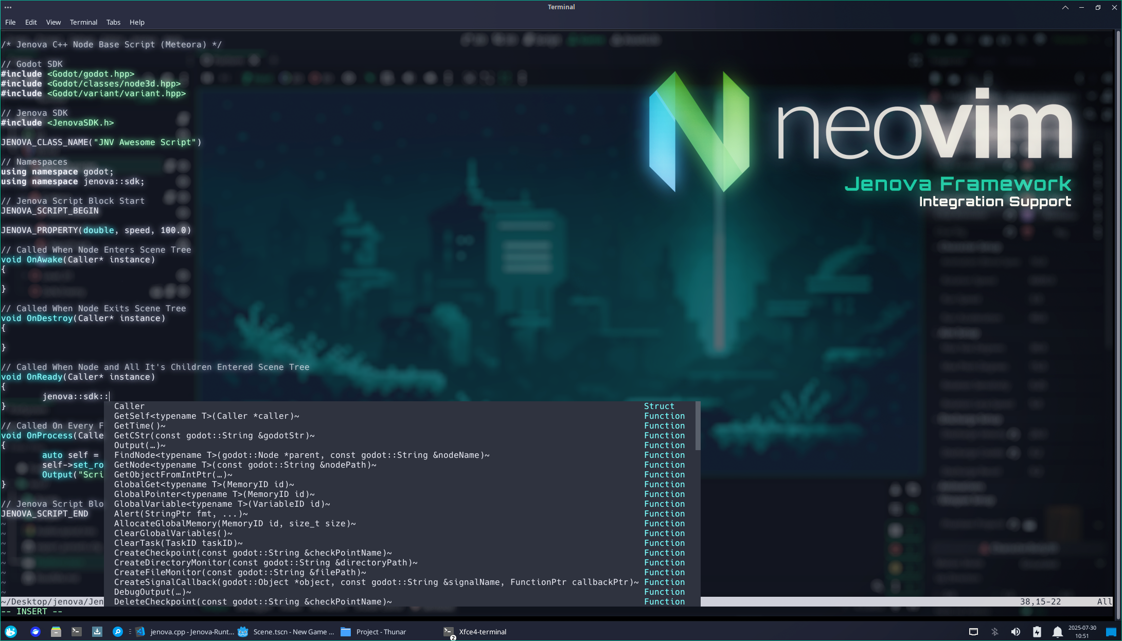Image resolution: width=1122 pixels, height=641 pixels.
Task: Click the #include <JenovaSDK.h> line
Action: point(58,122)
